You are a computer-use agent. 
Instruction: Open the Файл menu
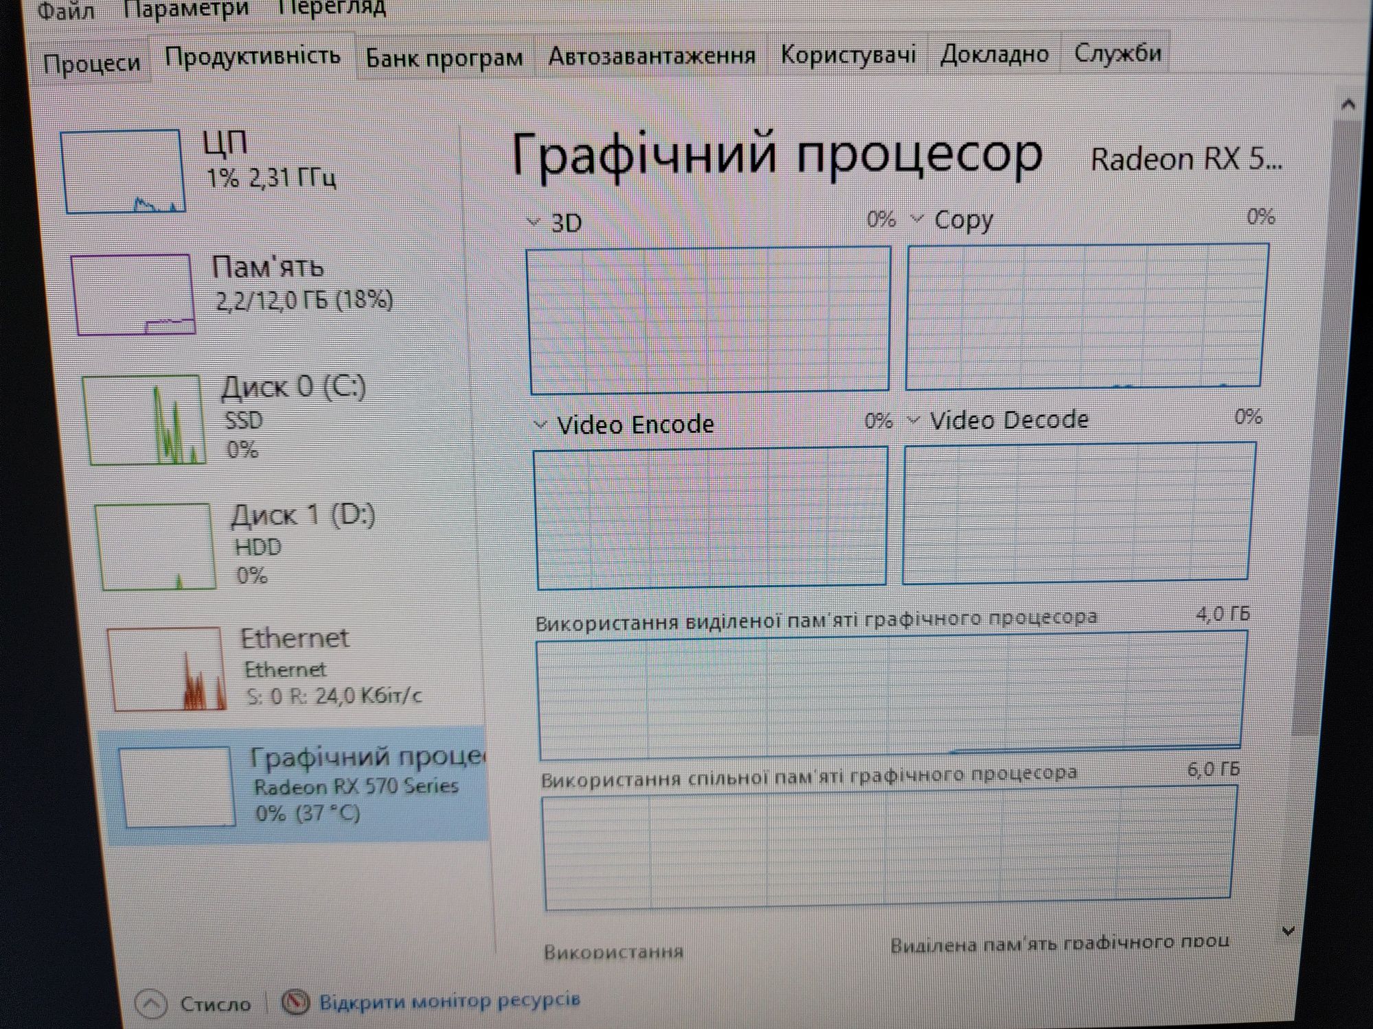point(65,11)
